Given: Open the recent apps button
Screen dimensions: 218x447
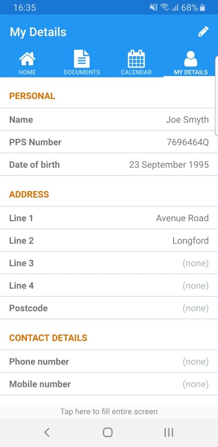Looking at the screenshot, I should coord(169,432).
